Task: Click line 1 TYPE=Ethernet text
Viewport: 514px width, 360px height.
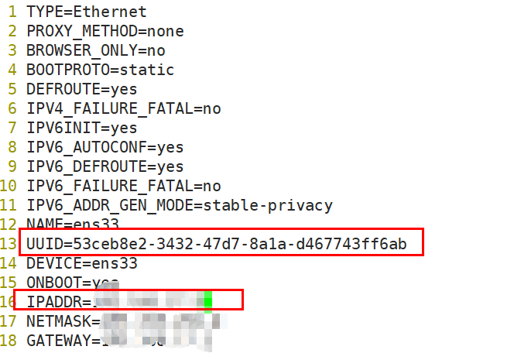Action: click(x=87, y=12)
